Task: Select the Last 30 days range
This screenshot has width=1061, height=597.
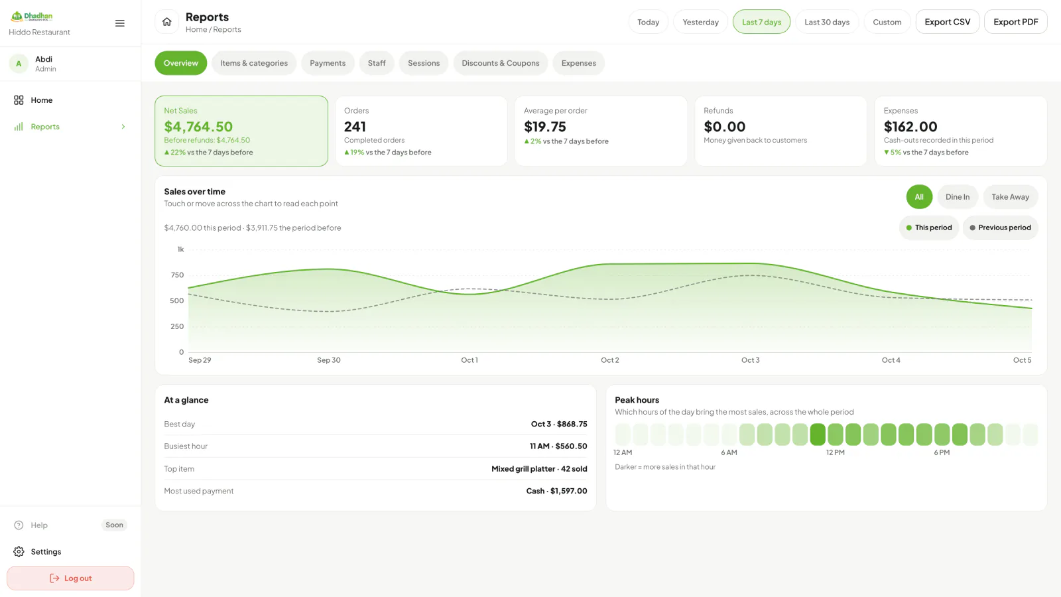Action: click(x=827, y=22)
